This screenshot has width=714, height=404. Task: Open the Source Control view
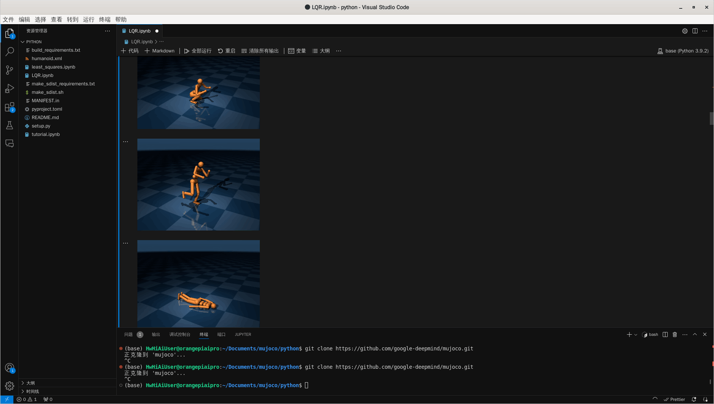[x=9, y=70]
